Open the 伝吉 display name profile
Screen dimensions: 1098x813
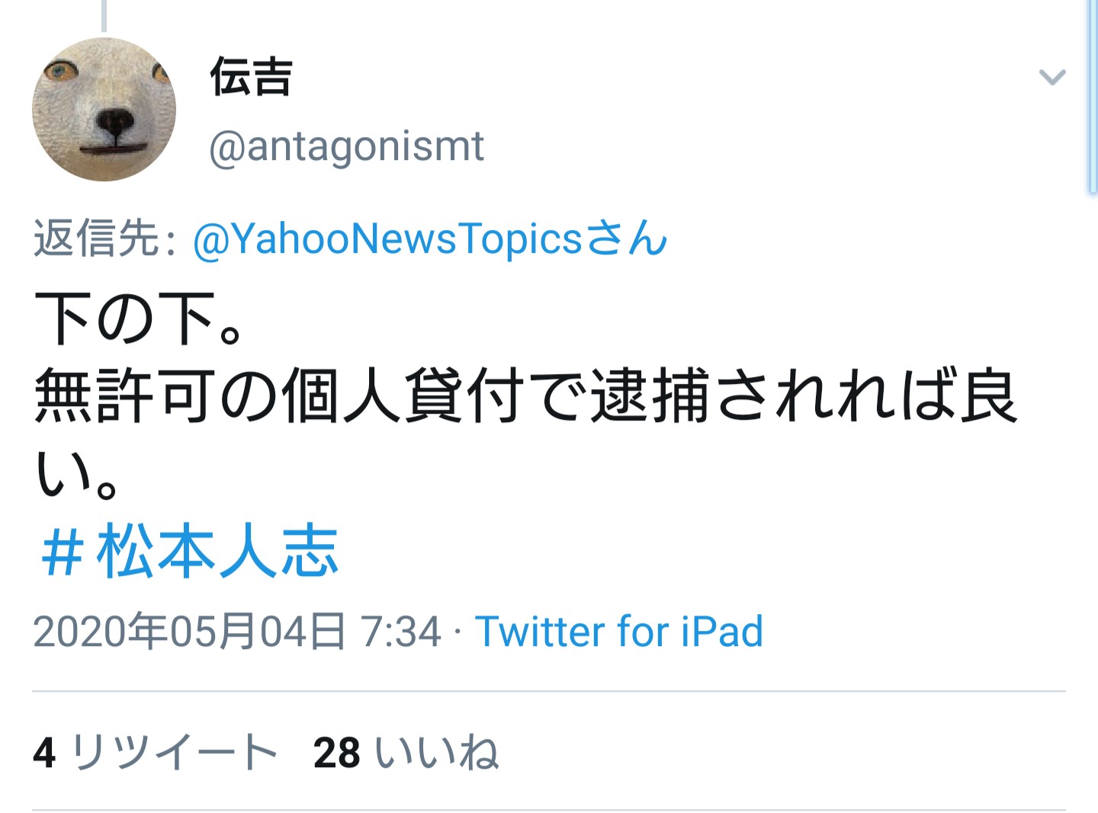[251, 78]
